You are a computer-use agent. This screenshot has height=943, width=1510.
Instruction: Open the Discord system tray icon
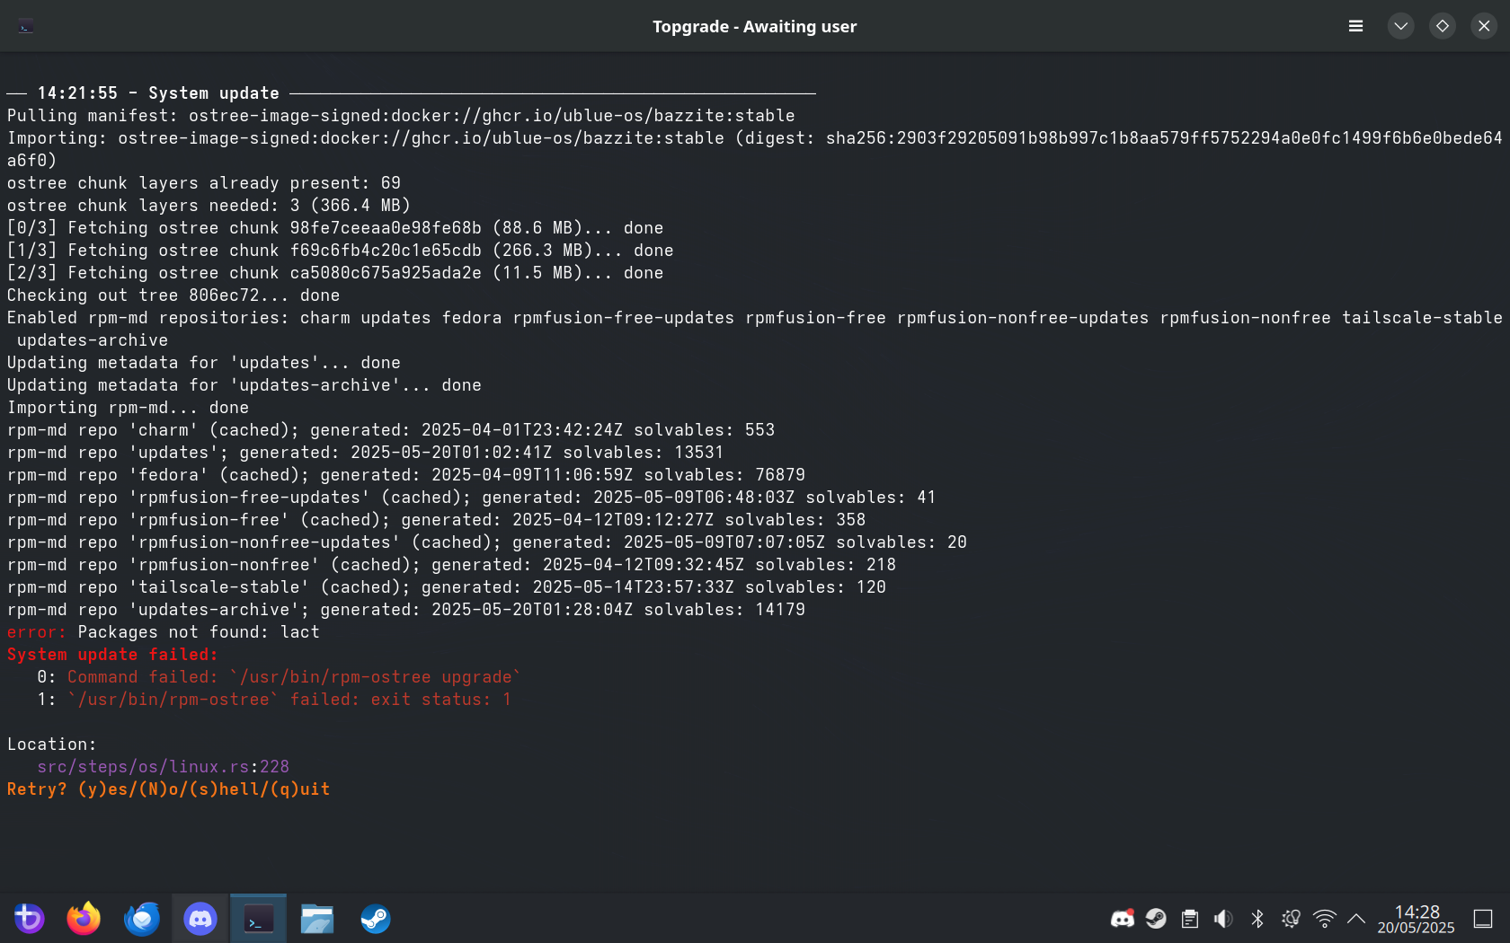[1123, 919]
